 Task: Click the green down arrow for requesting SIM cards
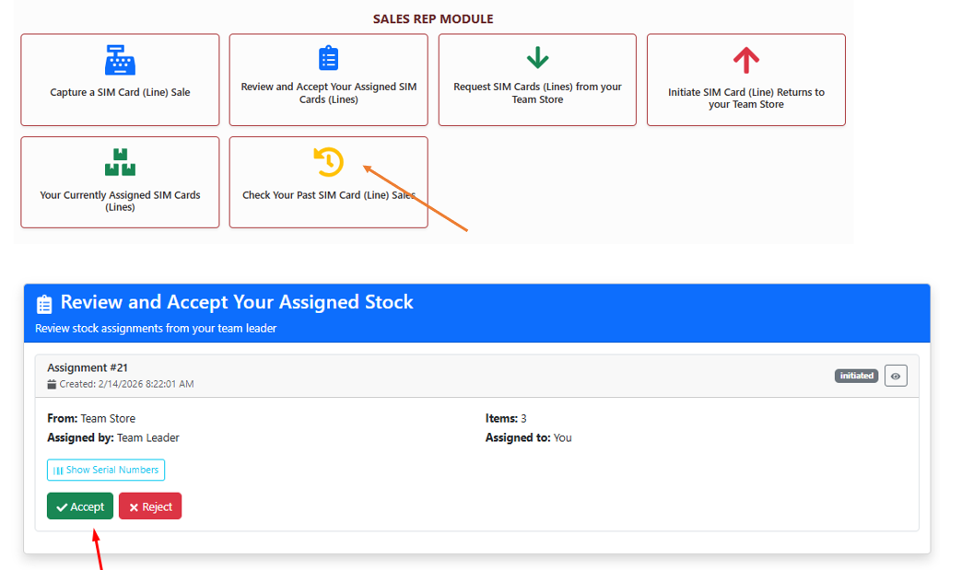537,57
